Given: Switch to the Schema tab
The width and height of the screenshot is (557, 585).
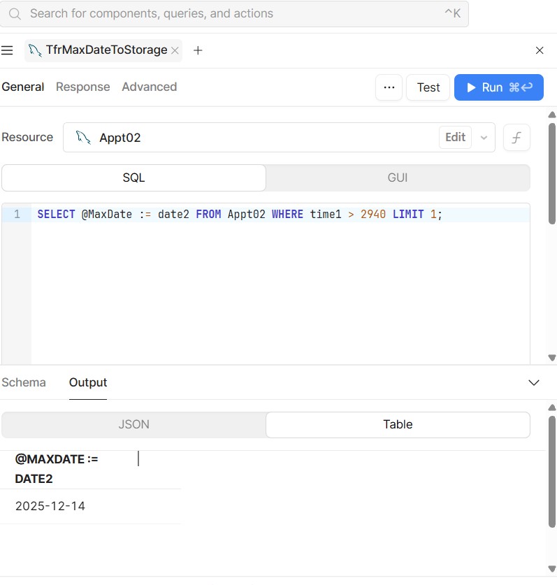Looking at the screenshot, I should click(24, 383).
